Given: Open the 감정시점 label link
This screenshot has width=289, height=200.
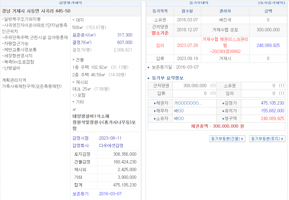Looking at the screenshot, I should 81,138.
